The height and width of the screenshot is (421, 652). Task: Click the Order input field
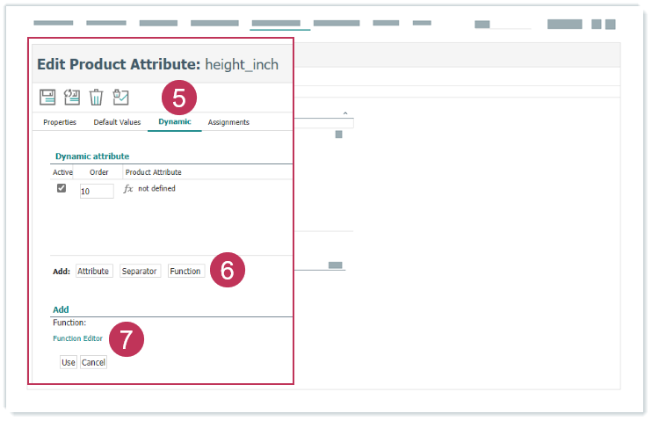pyautogui.click(x=97, y=191)
